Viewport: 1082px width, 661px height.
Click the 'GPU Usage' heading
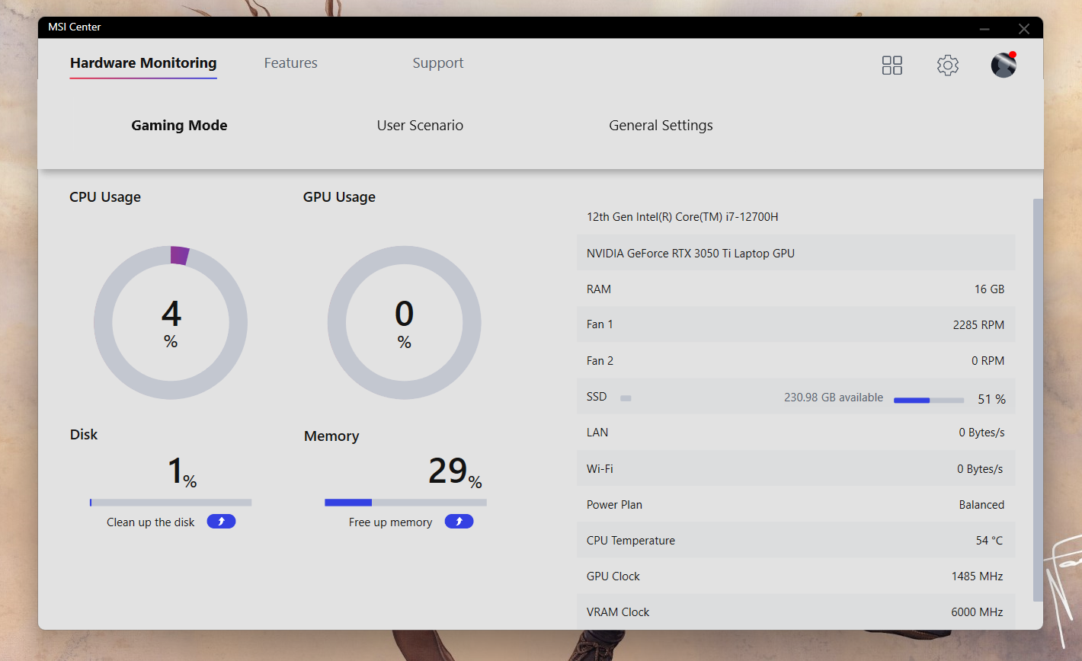tap(339, 197)
